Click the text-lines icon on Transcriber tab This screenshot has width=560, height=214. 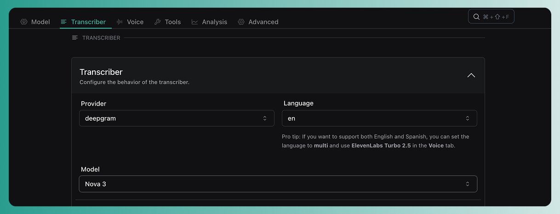63,22
